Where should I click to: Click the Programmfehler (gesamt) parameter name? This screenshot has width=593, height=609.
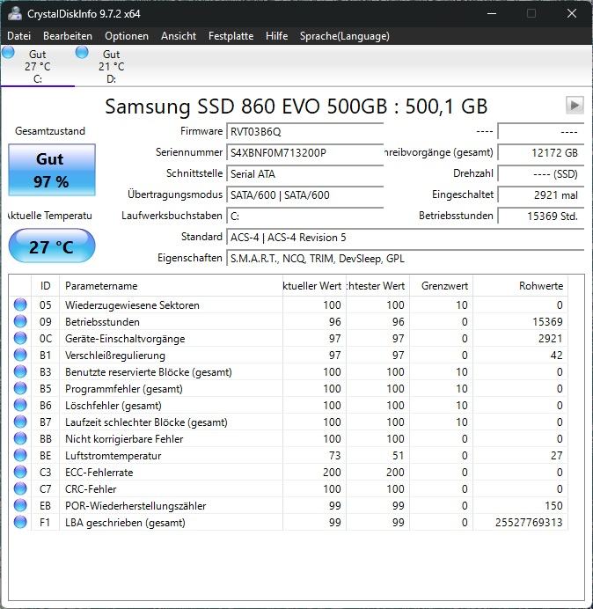(123, 389)
